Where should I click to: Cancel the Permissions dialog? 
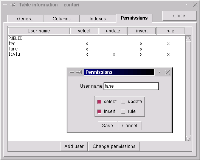click(130, 126)
